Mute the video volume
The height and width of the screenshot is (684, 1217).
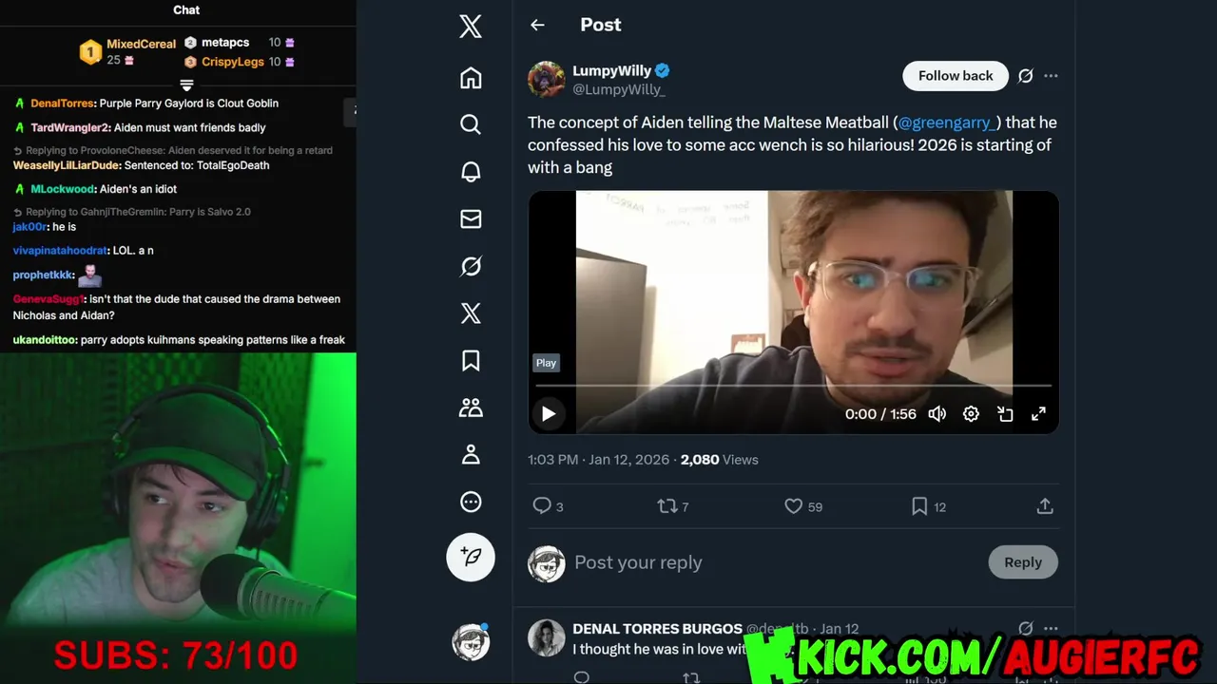coord(937,414)
